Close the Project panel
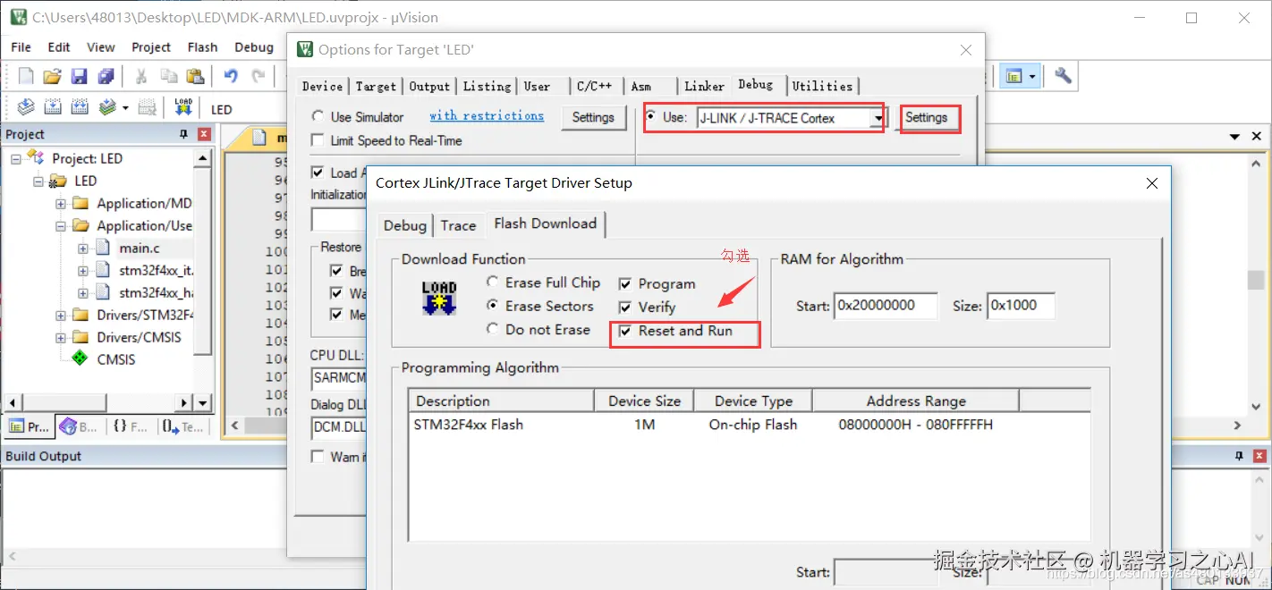This screenshot has width=1272, height=590. pyautogui.click(x=204, y=134)
